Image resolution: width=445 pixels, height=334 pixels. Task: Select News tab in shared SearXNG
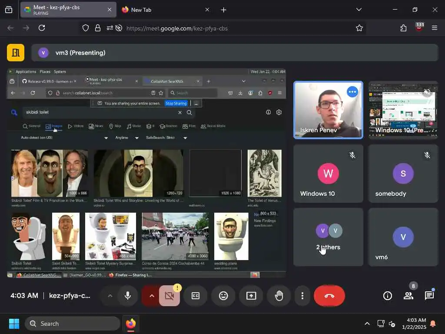point(96,126)
